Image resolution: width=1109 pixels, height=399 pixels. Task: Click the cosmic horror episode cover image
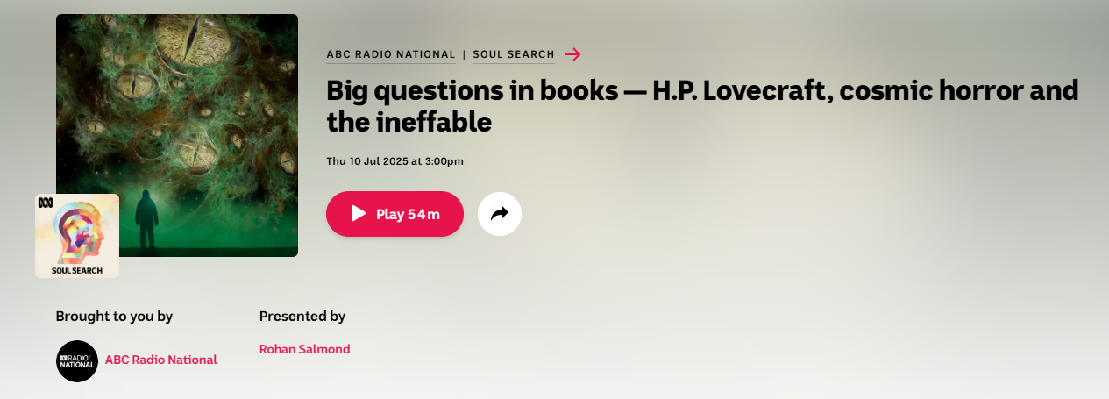tap(177, 135)
